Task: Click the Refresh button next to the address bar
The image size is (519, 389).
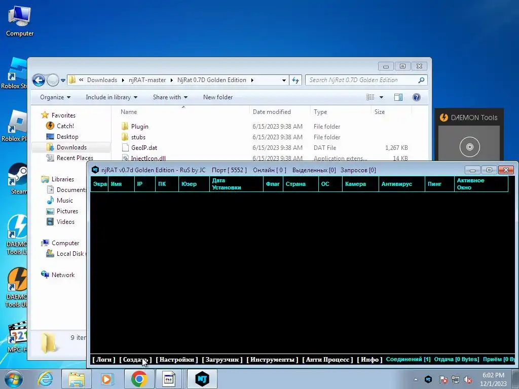Action: (x=295, y=80)
